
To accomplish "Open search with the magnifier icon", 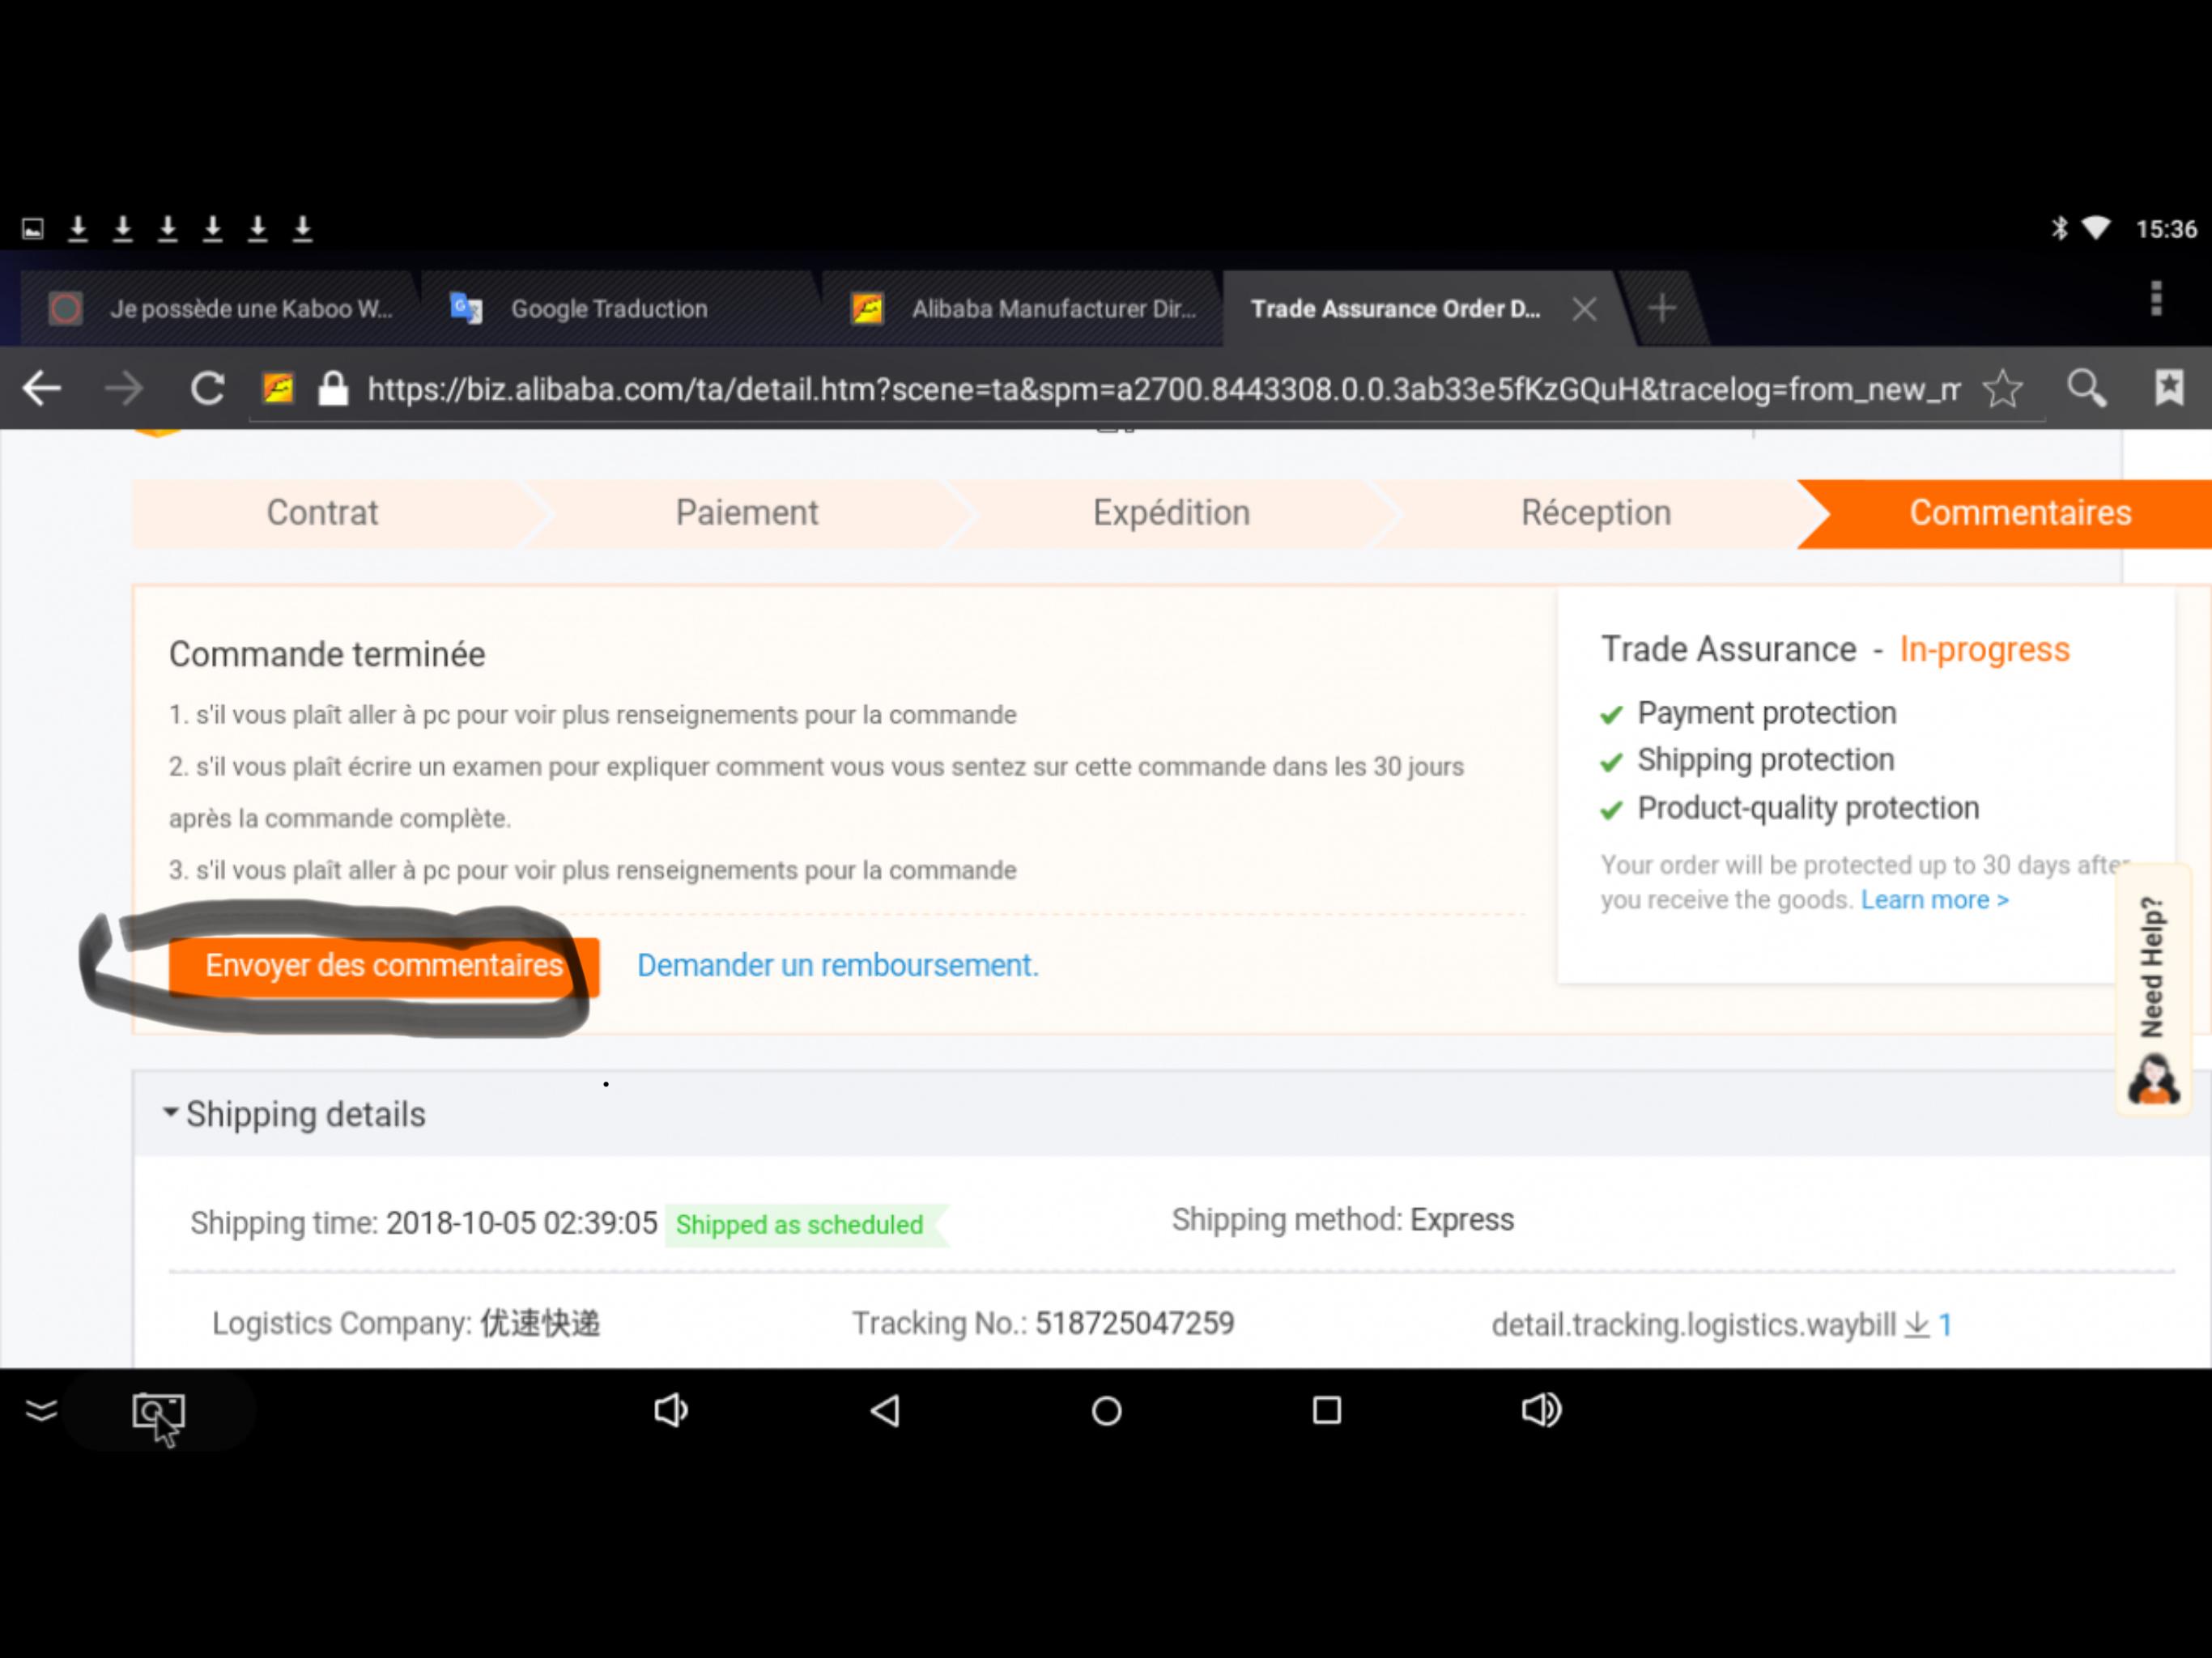I will point(2086,388).
